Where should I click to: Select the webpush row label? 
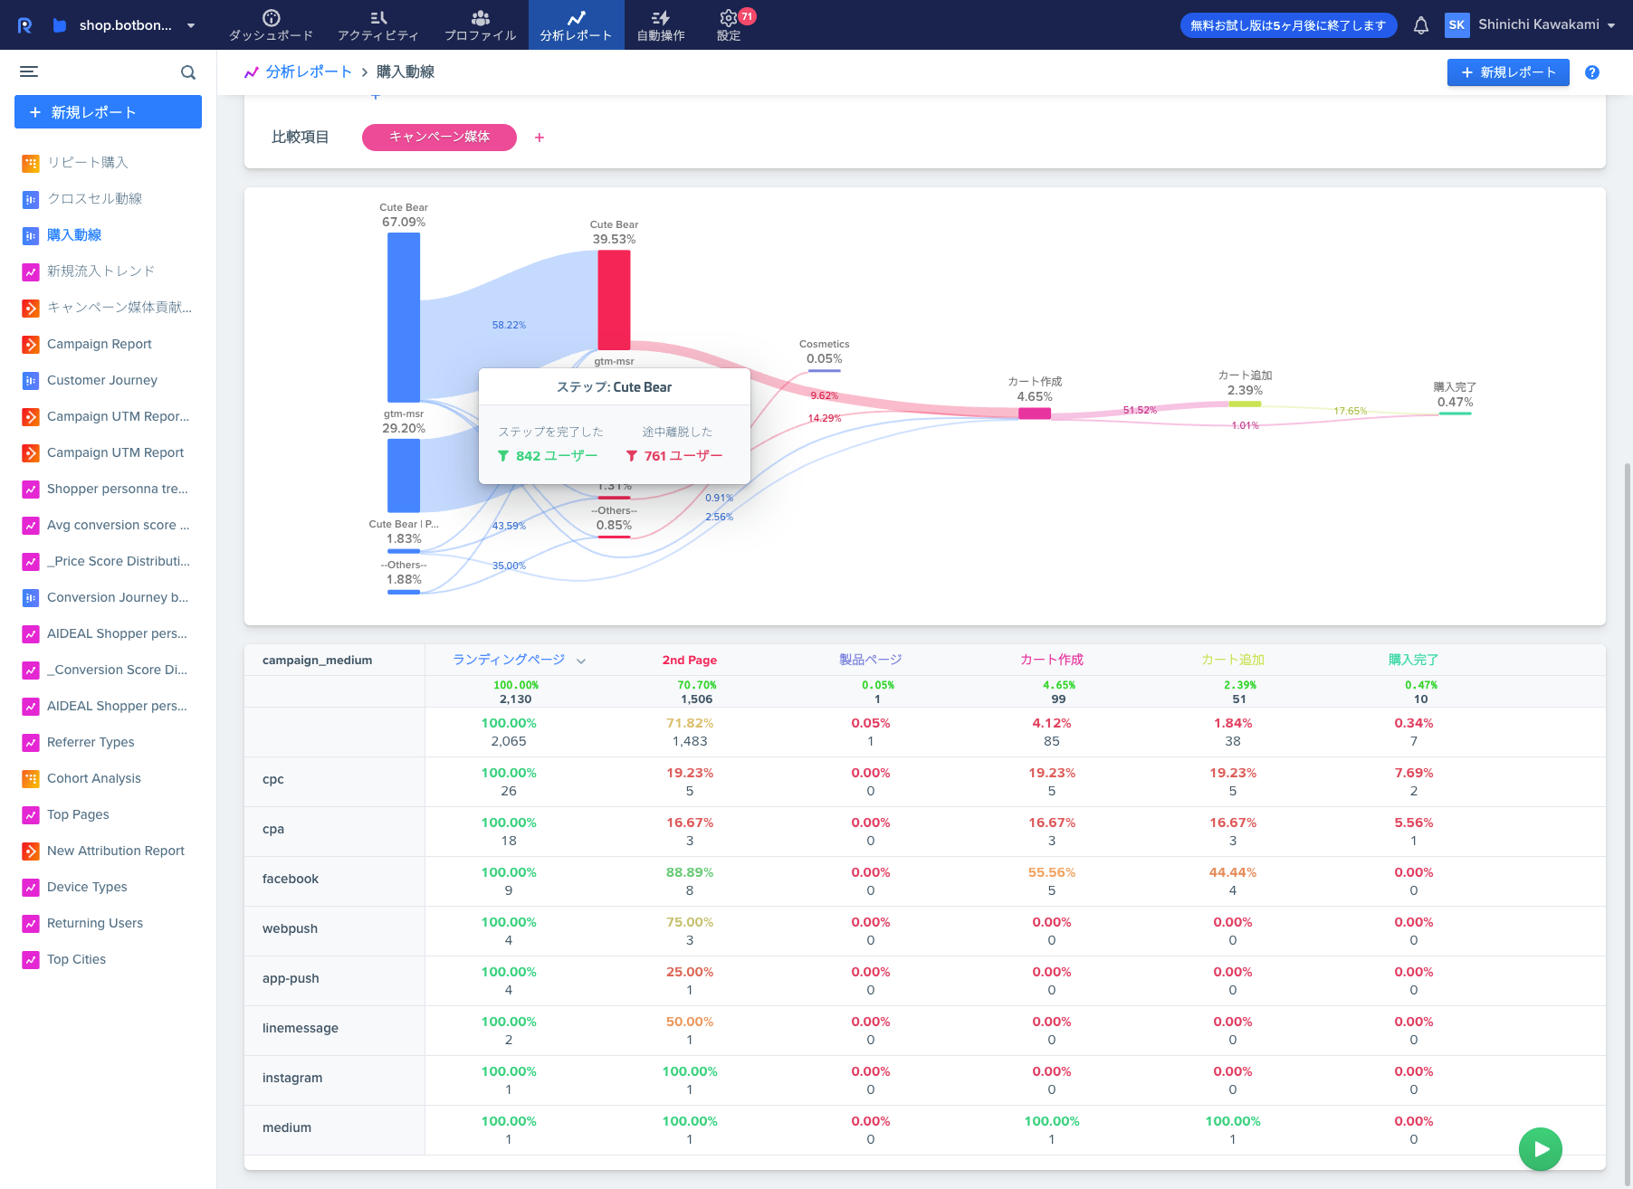290,928
